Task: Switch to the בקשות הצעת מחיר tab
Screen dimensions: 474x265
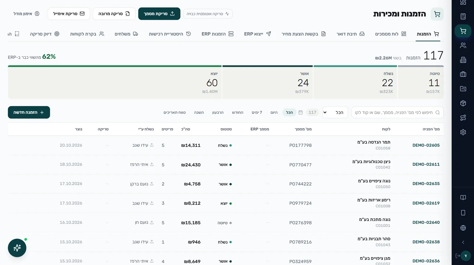Action: 304,34
